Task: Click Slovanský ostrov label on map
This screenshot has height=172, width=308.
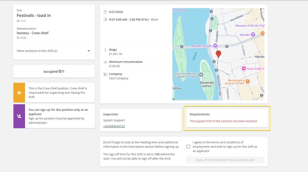Action: pyautogui.click(x=207, y=84)
